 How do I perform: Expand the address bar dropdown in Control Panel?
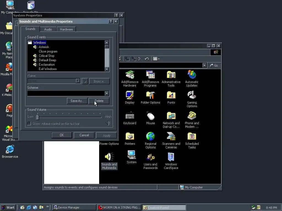point(205,65)
